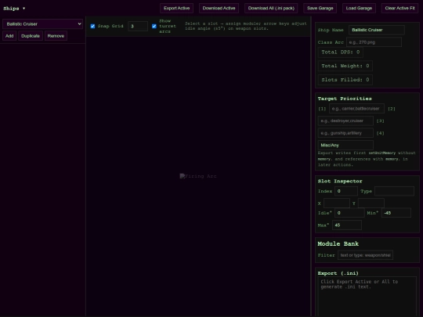Click the broken Firing Arc image
Screen dimensions: 423x317
(198, 176)
